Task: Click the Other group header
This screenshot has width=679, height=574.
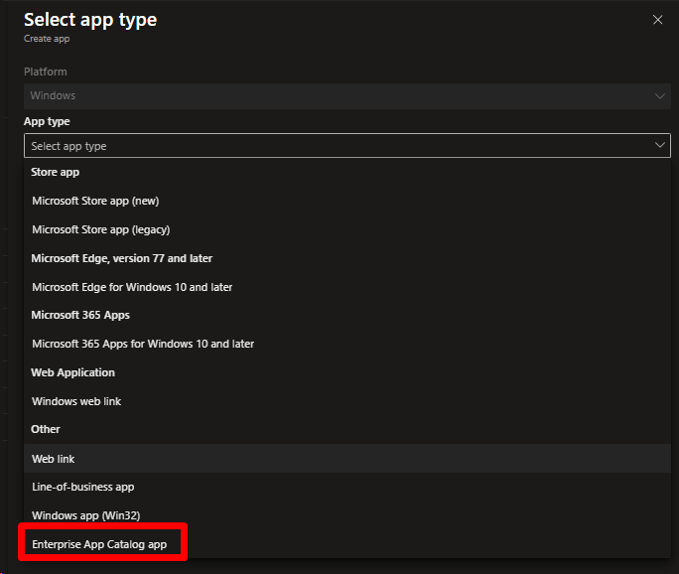Action: click(46, 429)
